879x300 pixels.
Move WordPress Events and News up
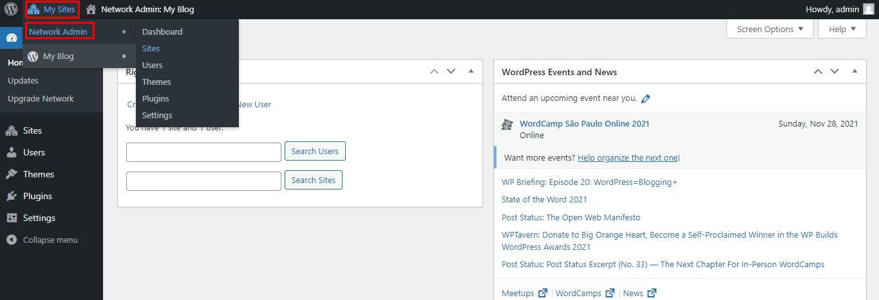(x=818, y=71)
